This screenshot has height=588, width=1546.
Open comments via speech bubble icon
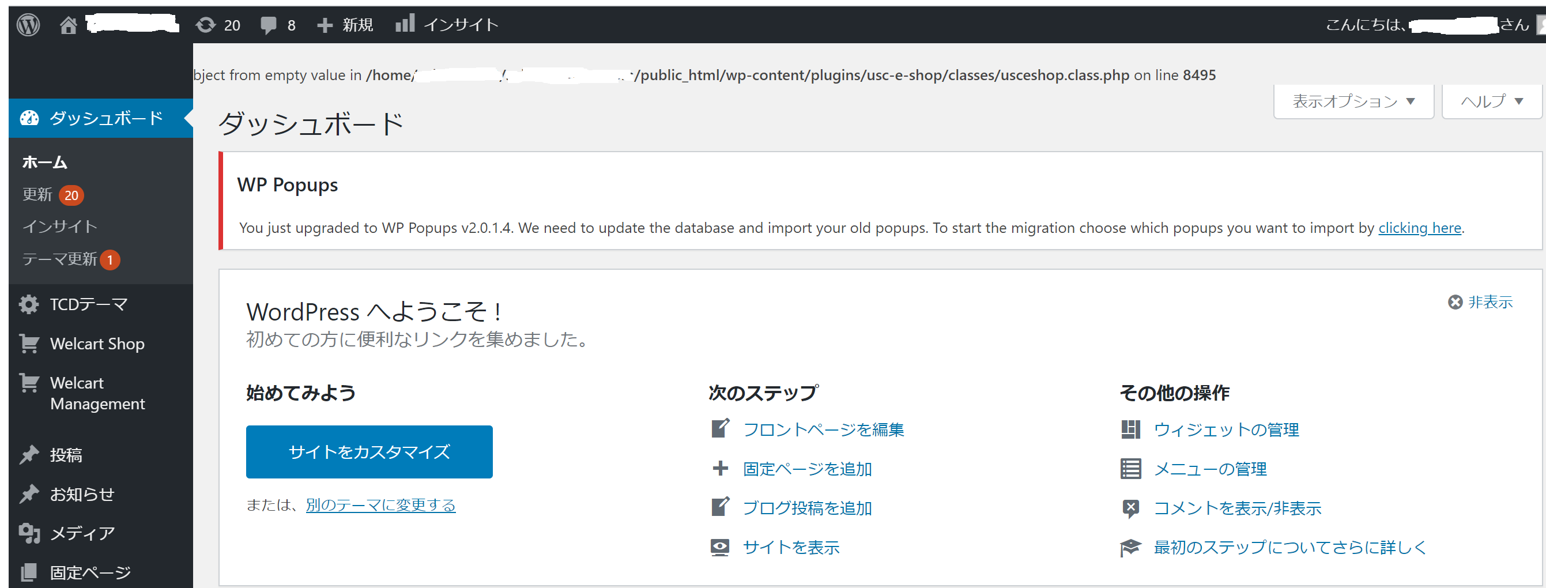point(268,25)
